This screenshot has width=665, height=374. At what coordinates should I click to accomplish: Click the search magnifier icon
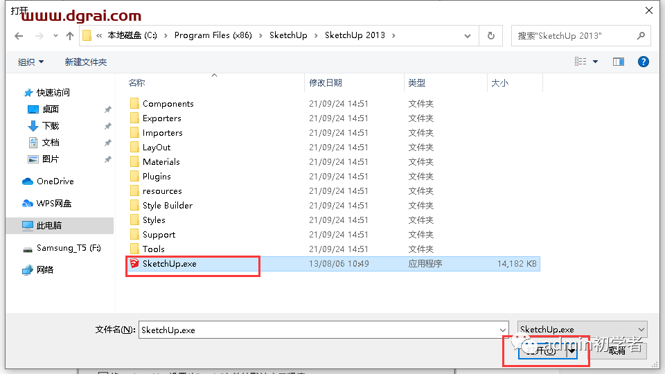tap(641, 35)
